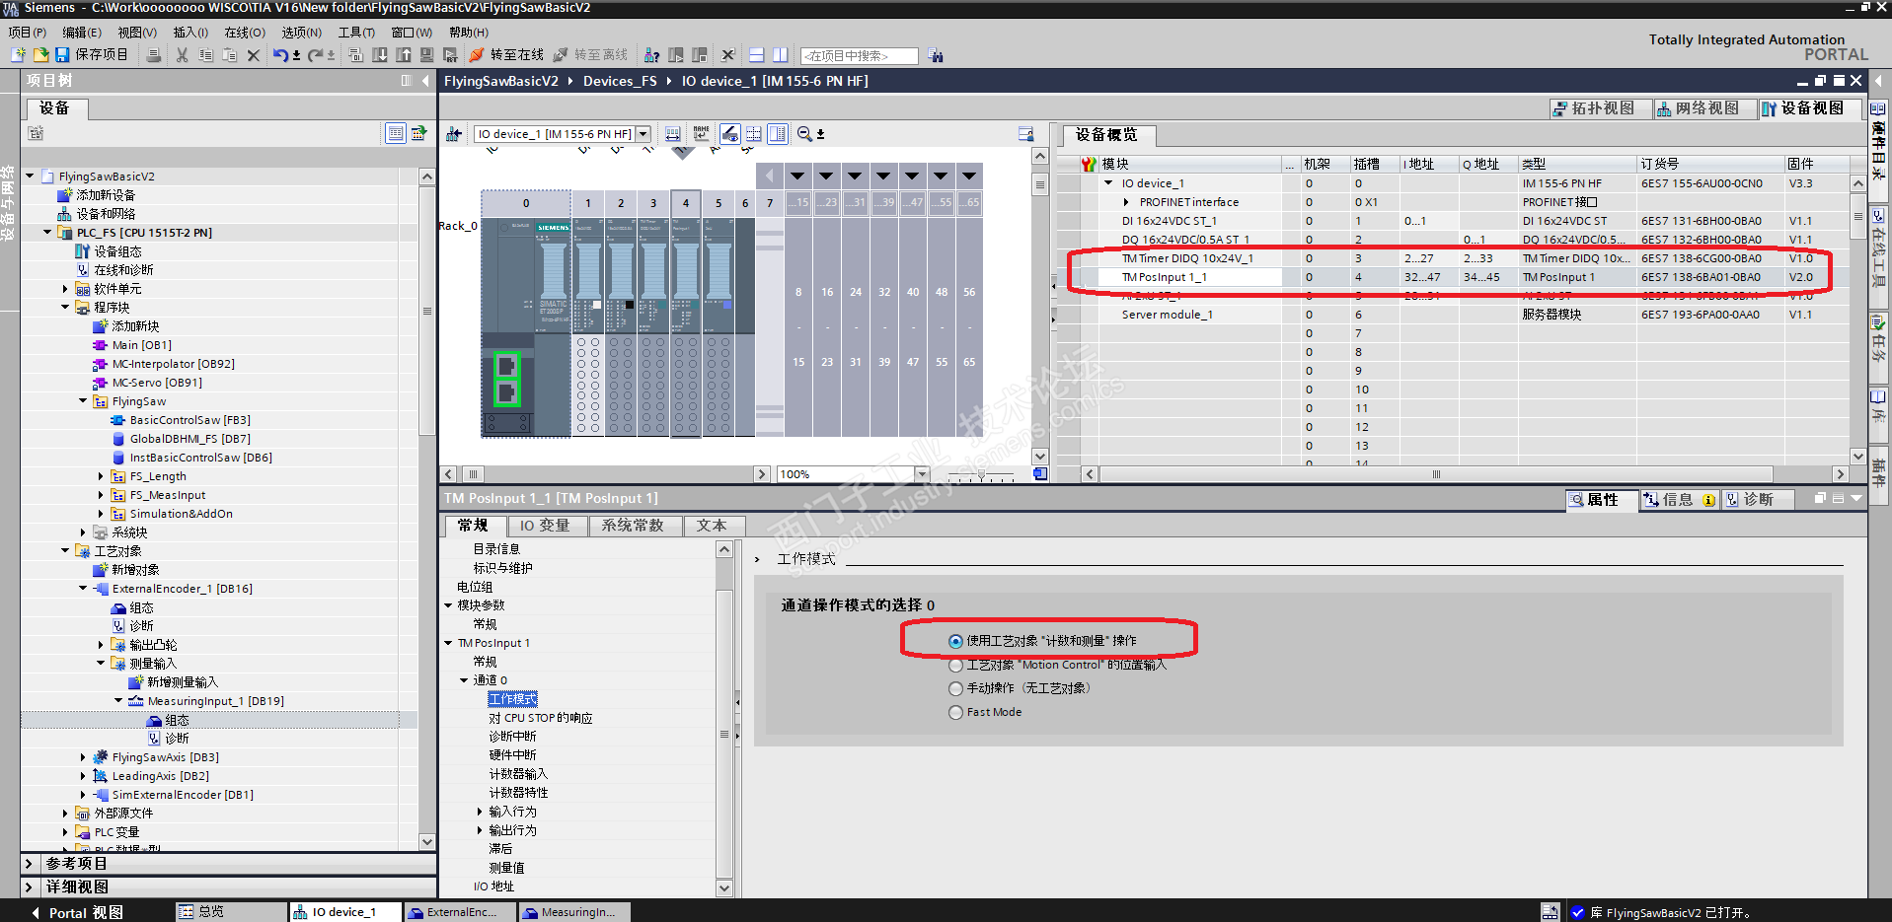Click the accessible devices icon
Image resolution: width=1892 pixels, height=922 pixels.
click(651, 55)
